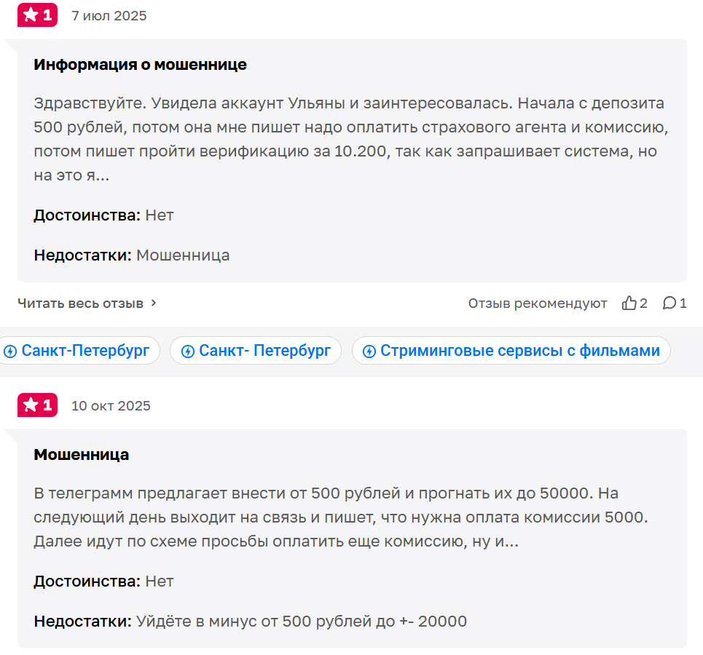Click the star rating badge on the October review
703x655 pixels.
[37, 405]
